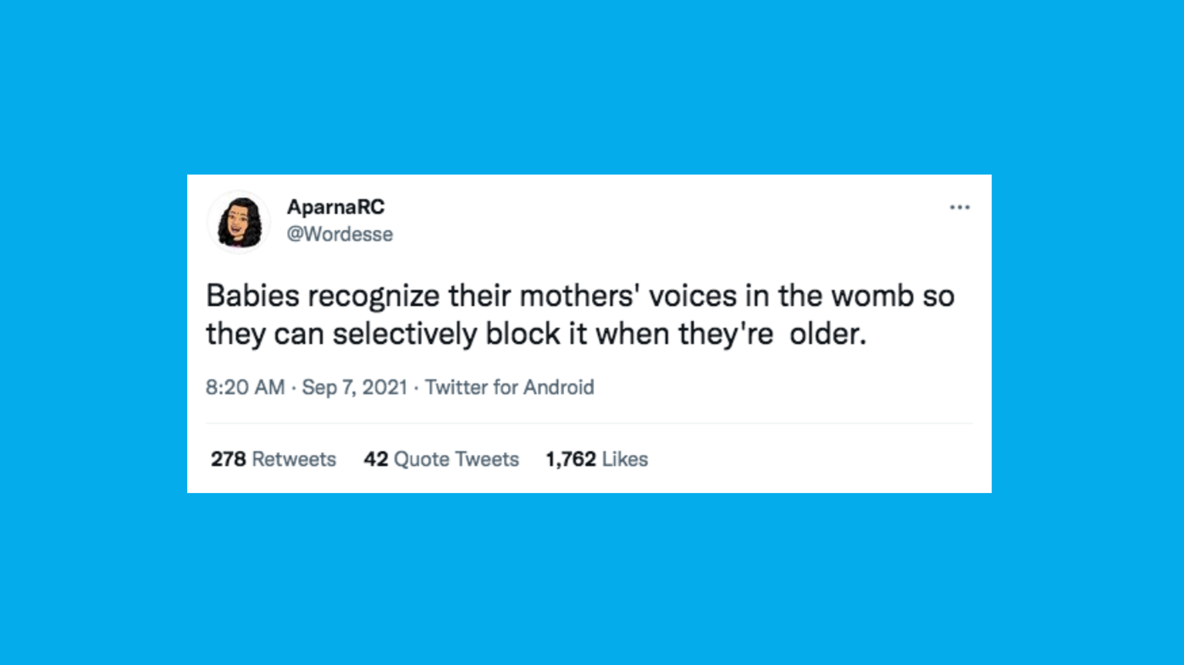This screenshot has width=1184, height=665.
Task: Open the 1,762 Likes list
Action: coord(596,459)
